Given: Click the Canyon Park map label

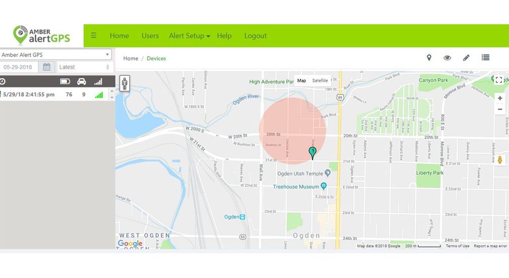Looking at the screenshot, I should (433, 80).
